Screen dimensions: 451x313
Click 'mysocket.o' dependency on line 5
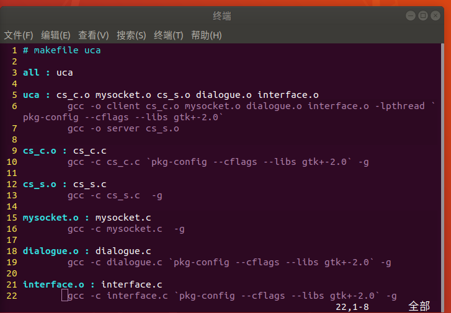[x=123, y=95]
